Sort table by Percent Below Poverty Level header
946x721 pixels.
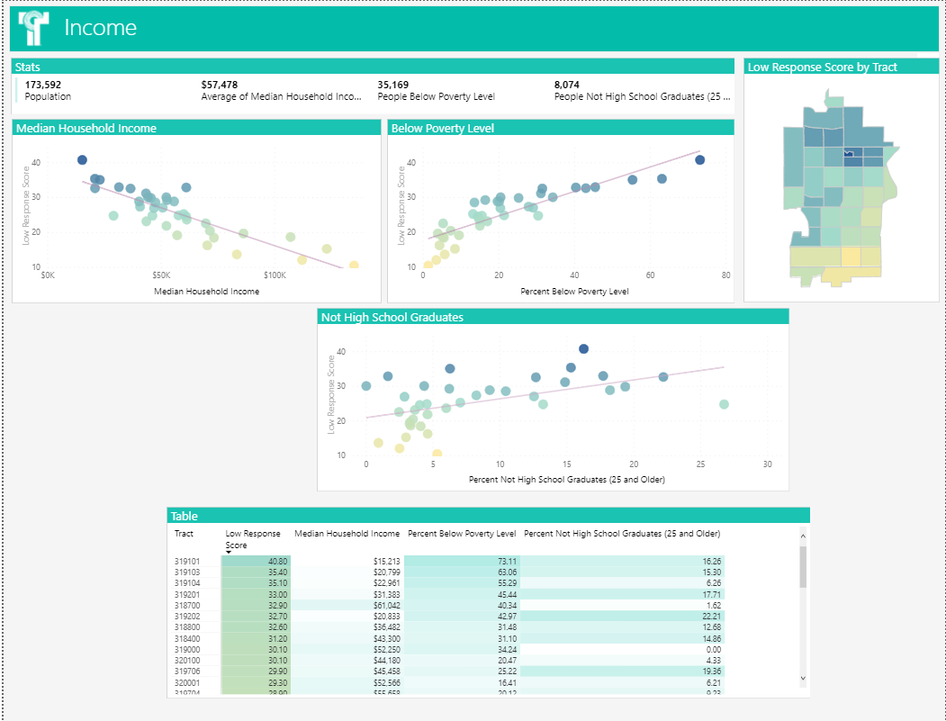click(x=462, y=534)
